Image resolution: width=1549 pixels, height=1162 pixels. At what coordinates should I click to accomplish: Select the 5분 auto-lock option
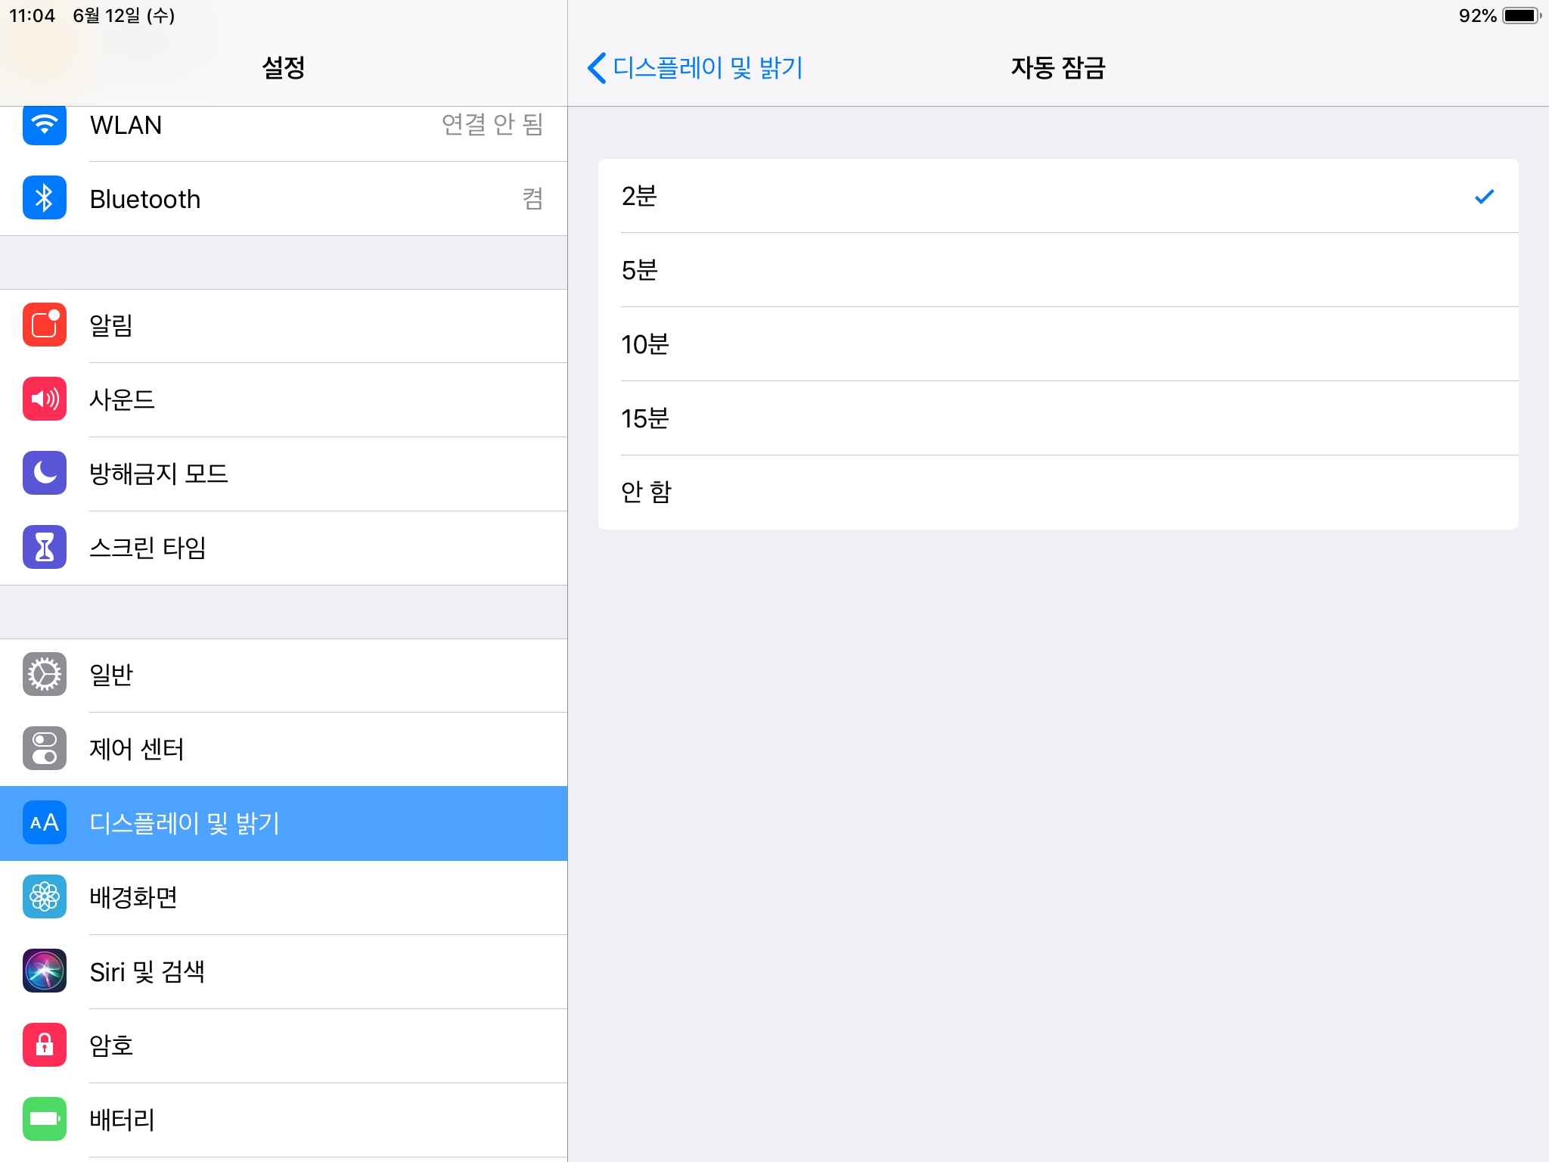1058,270
